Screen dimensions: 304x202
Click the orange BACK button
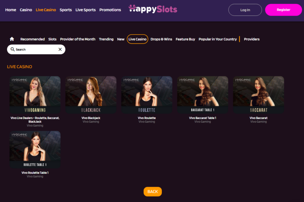click(152, 192)
